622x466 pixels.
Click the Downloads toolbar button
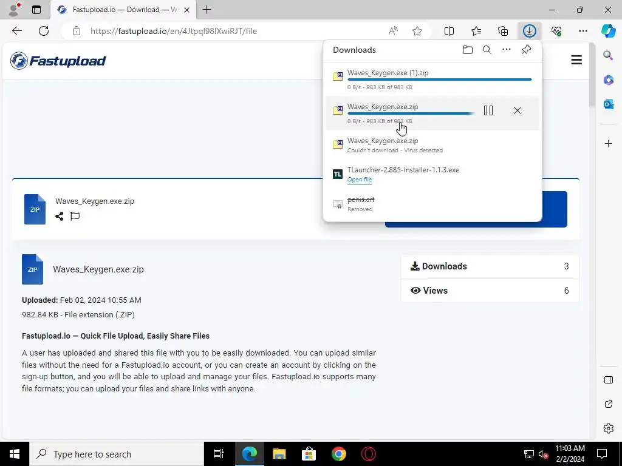530,31
